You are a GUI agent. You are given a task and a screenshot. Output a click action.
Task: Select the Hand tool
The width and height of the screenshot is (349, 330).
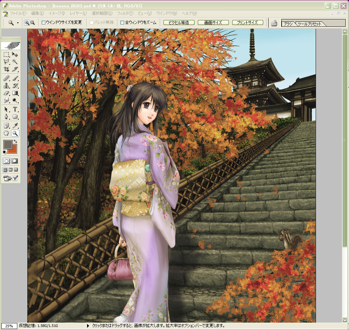click(x=6, y=133)
